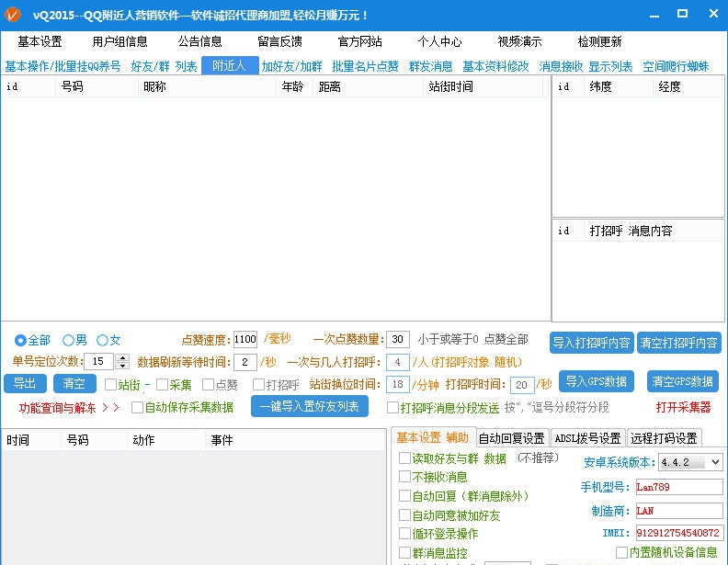Enable 读取好友与群 数据 checkbox
This screenshot has height=565, width=728.
click(x=404, y=458)
